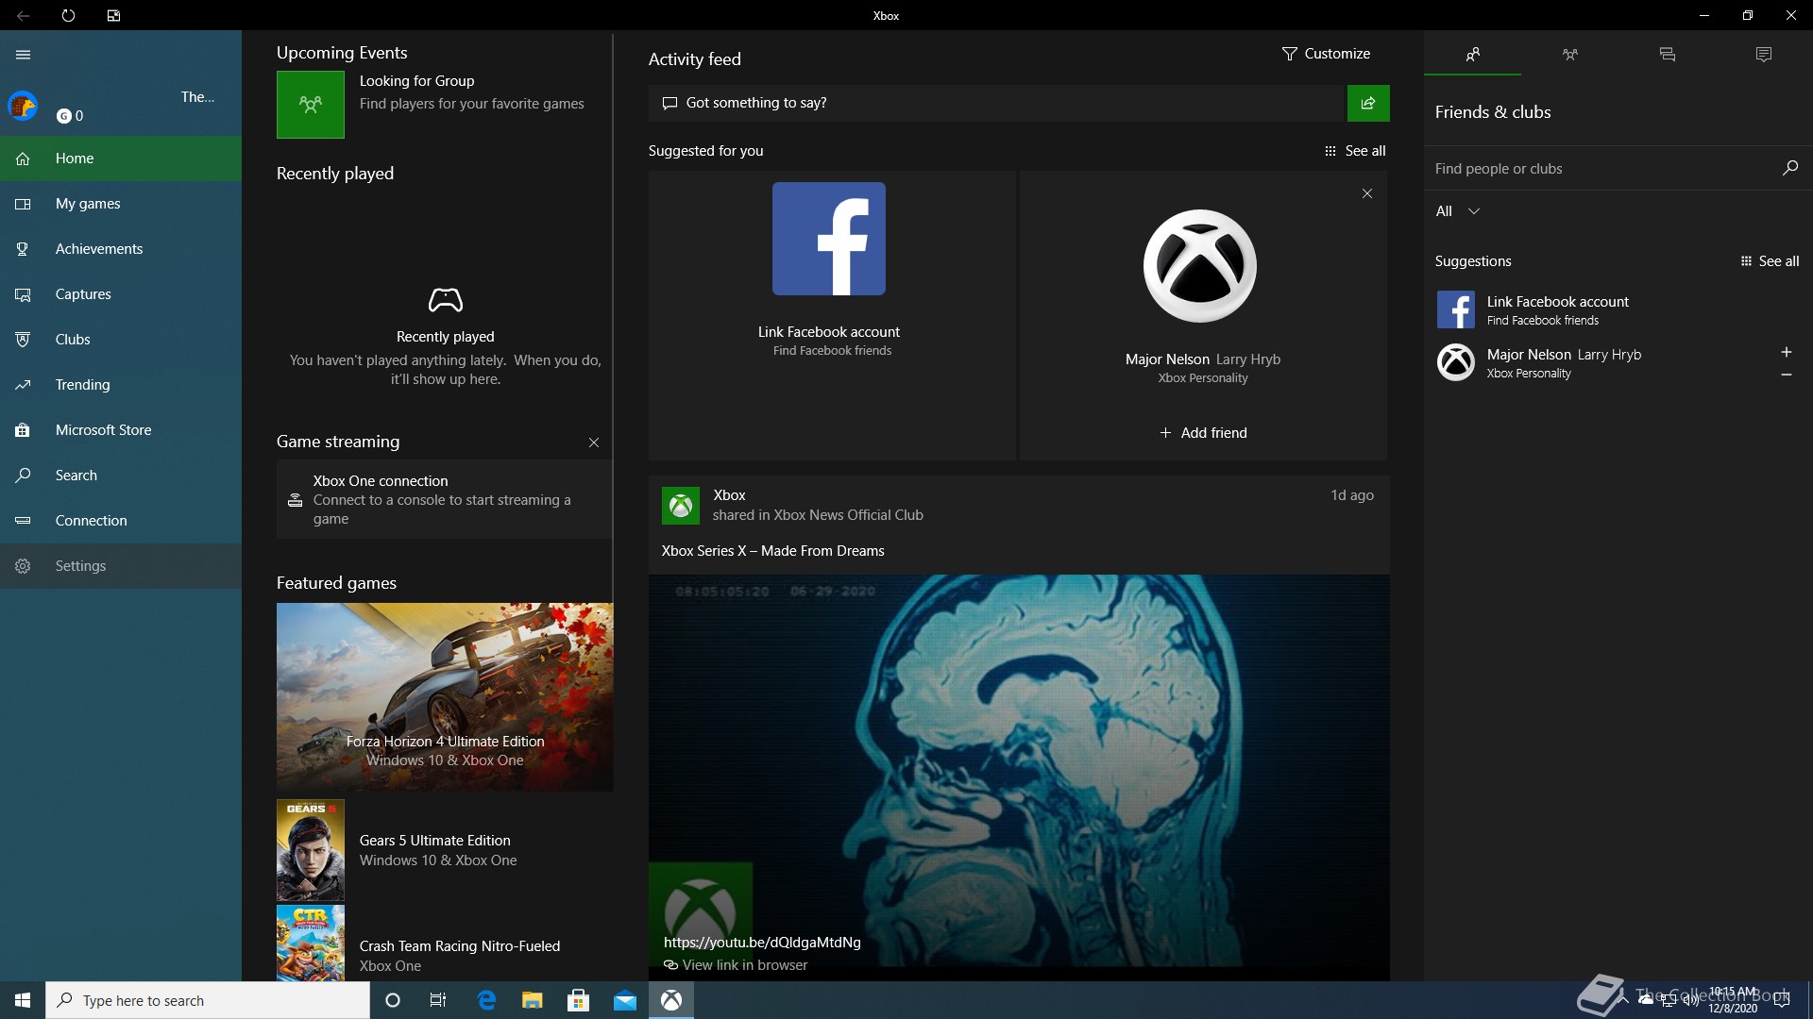Click taskbar 'Type here to search' box
Screen dimensions: 1813x1019
(x=208, y=1000)
